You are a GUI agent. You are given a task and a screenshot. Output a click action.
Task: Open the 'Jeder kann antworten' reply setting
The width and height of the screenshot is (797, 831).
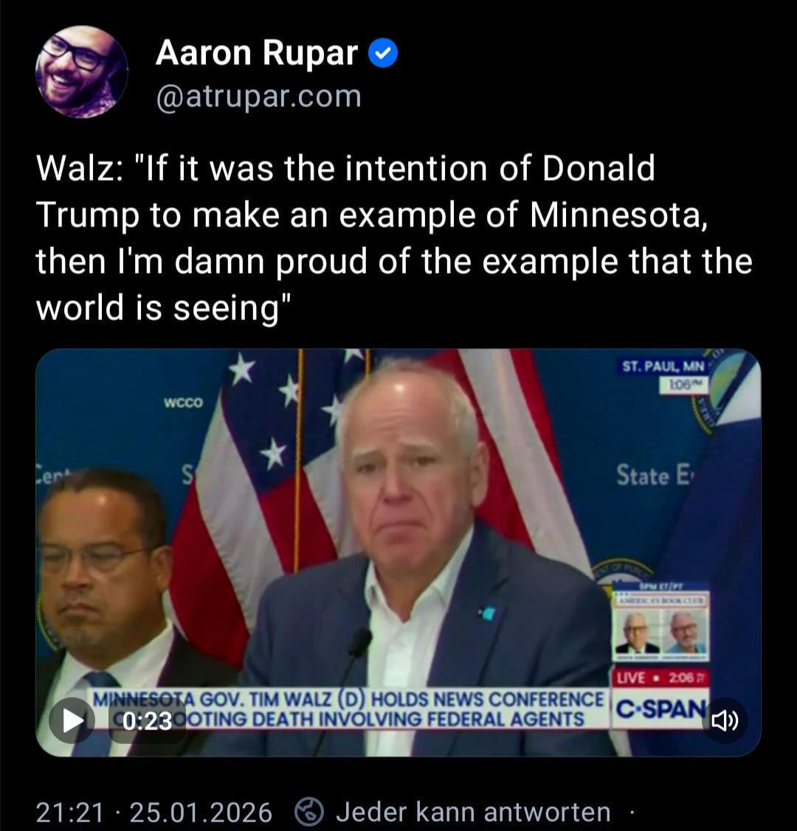(x=473, y=811)
